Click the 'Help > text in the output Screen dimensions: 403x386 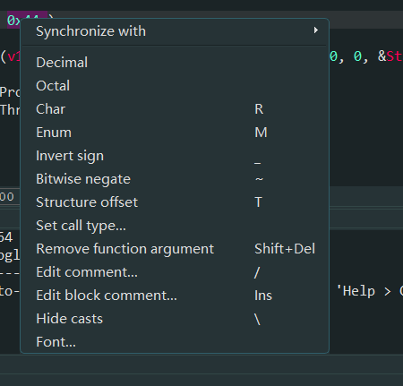point(364,291)
